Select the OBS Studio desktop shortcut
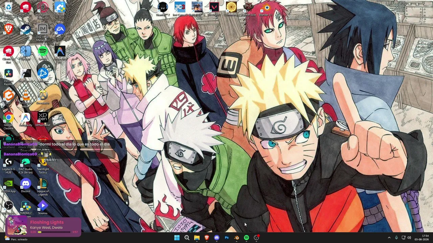 pyautogui.click(x=8, y=208)
